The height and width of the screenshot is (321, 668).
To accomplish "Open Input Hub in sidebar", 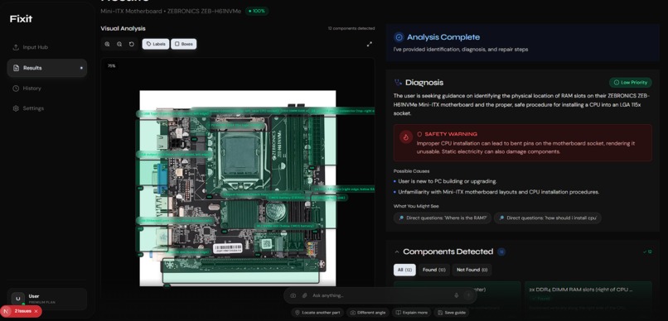I will coord(47,47).
